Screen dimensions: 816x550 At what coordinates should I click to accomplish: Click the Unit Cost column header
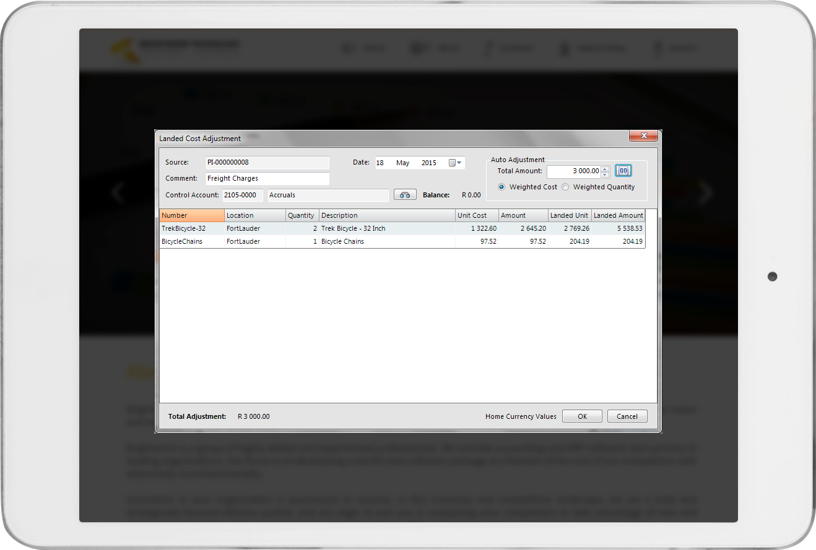[x=477, y=215]
